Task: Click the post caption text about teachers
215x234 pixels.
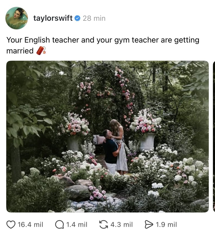Action: pos(103,45)
